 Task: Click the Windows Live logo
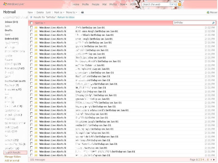(14, 4)
